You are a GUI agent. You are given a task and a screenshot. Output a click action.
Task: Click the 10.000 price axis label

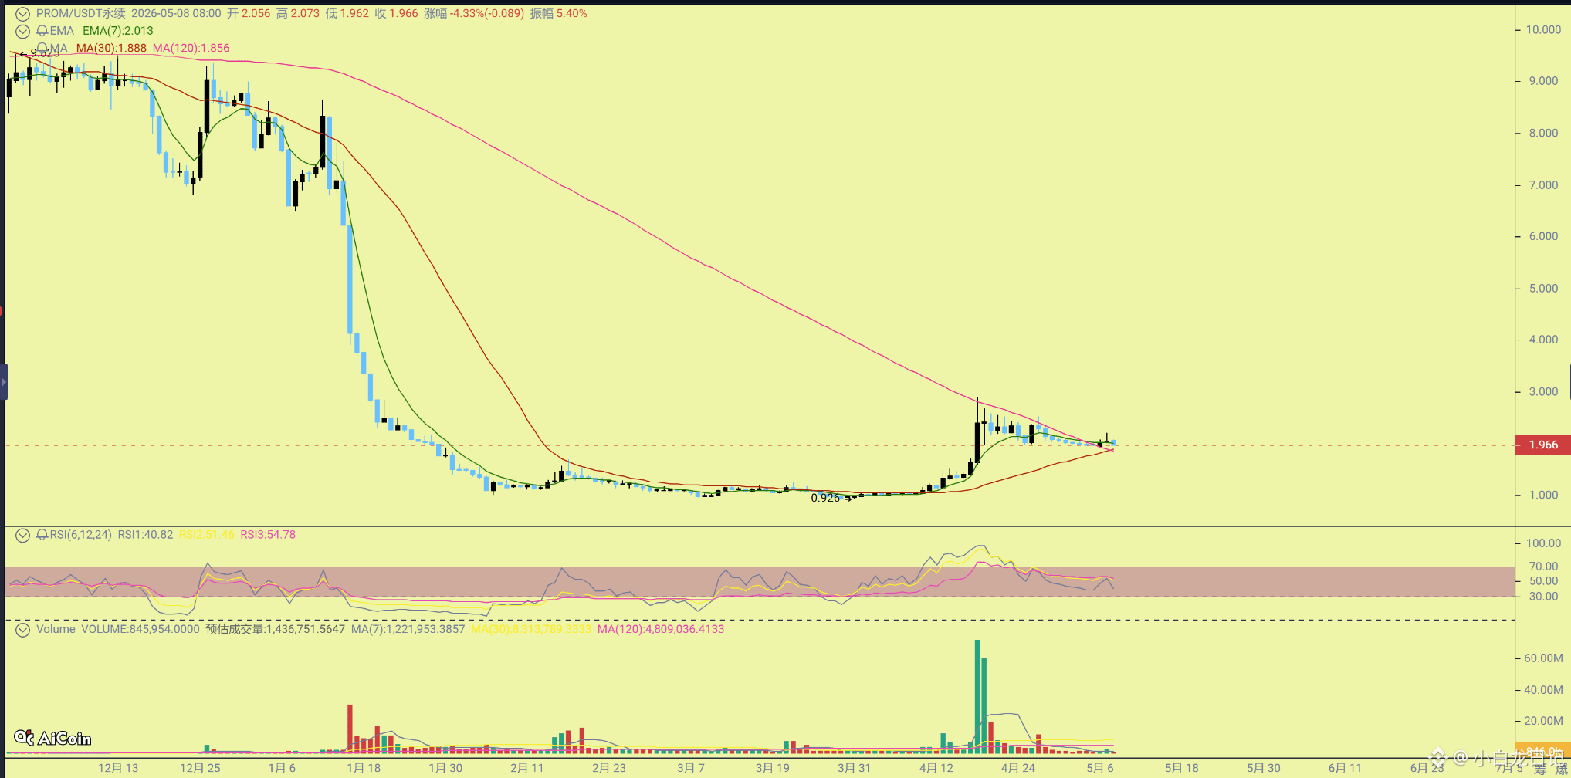pyautogui.click(x=1543, y=30)
